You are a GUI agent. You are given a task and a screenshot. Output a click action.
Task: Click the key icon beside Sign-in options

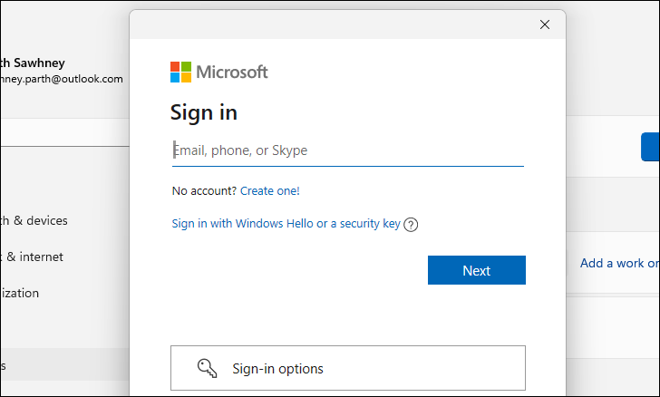tap(207, 368)
